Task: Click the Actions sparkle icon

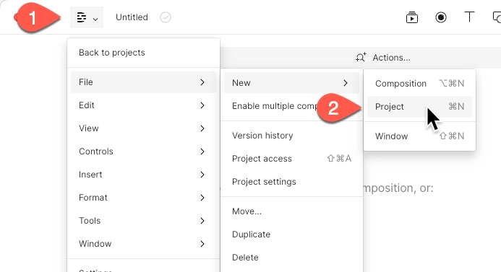Action: coord(361,58)
